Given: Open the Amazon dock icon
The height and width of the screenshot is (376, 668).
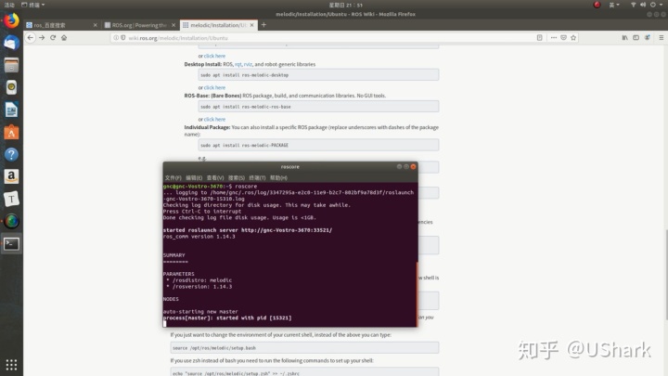Looking at the screenshot, I should [11, 176].
